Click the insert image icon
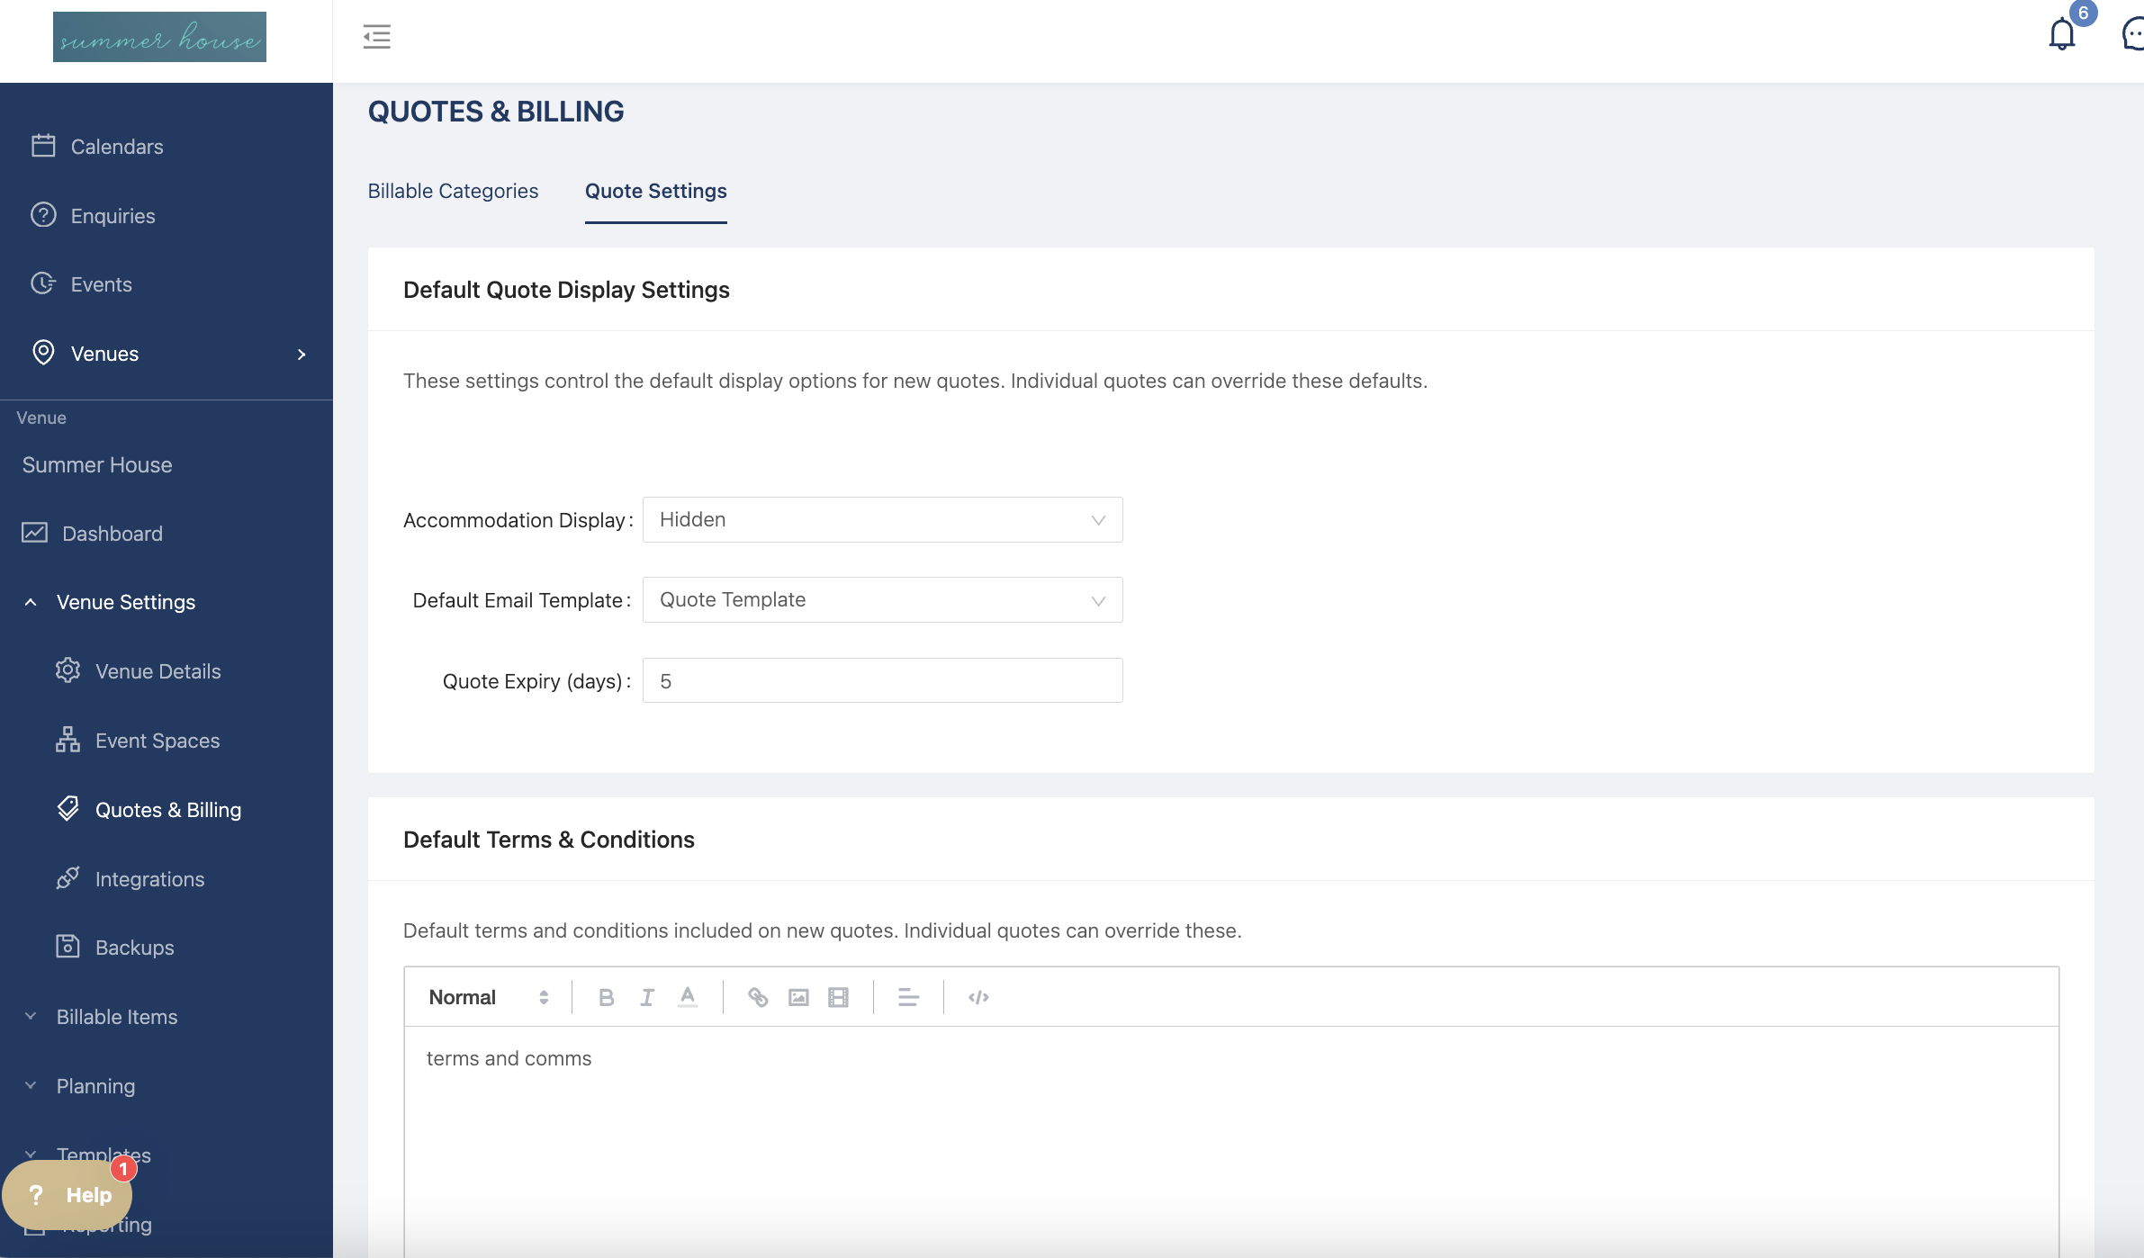Screen dimensions: 2144x1258 click(x=798, y=997)
